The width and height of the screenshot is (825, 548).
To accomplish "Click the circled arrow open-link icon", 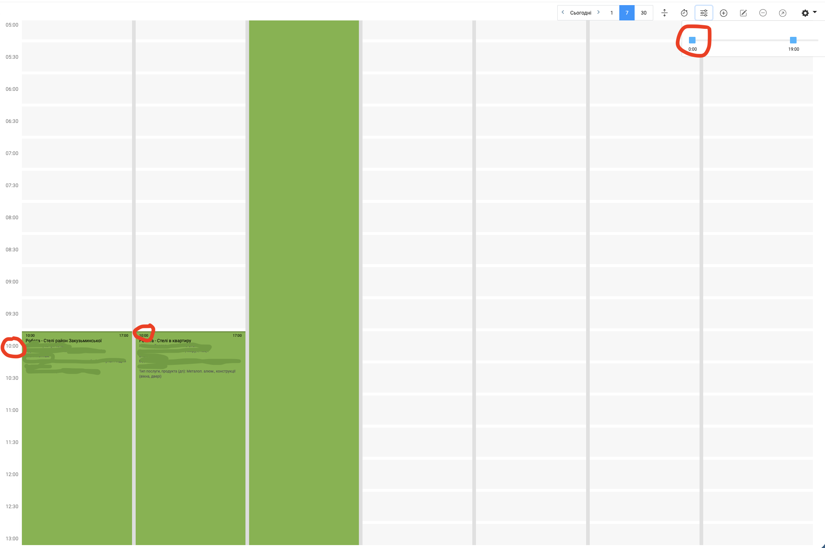I will 783,13.
